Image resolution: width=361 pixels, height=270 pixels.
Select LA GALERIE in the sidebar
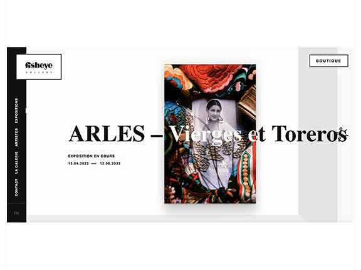(x=16, y=162)
